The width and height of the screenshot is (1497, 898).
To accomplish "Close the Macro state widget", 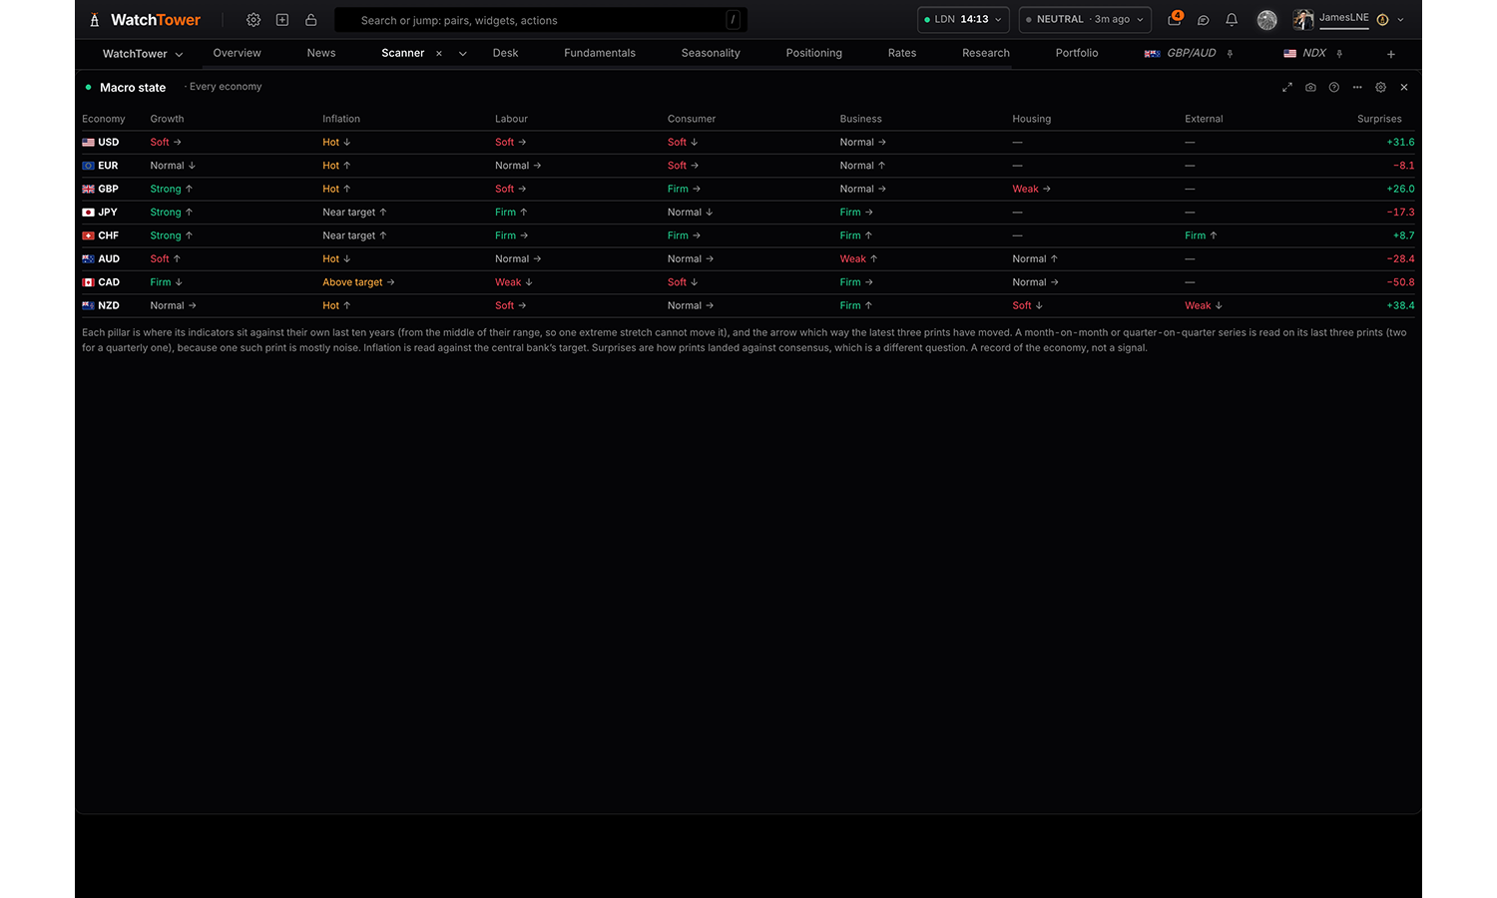I will click(x=1404, y=88).
